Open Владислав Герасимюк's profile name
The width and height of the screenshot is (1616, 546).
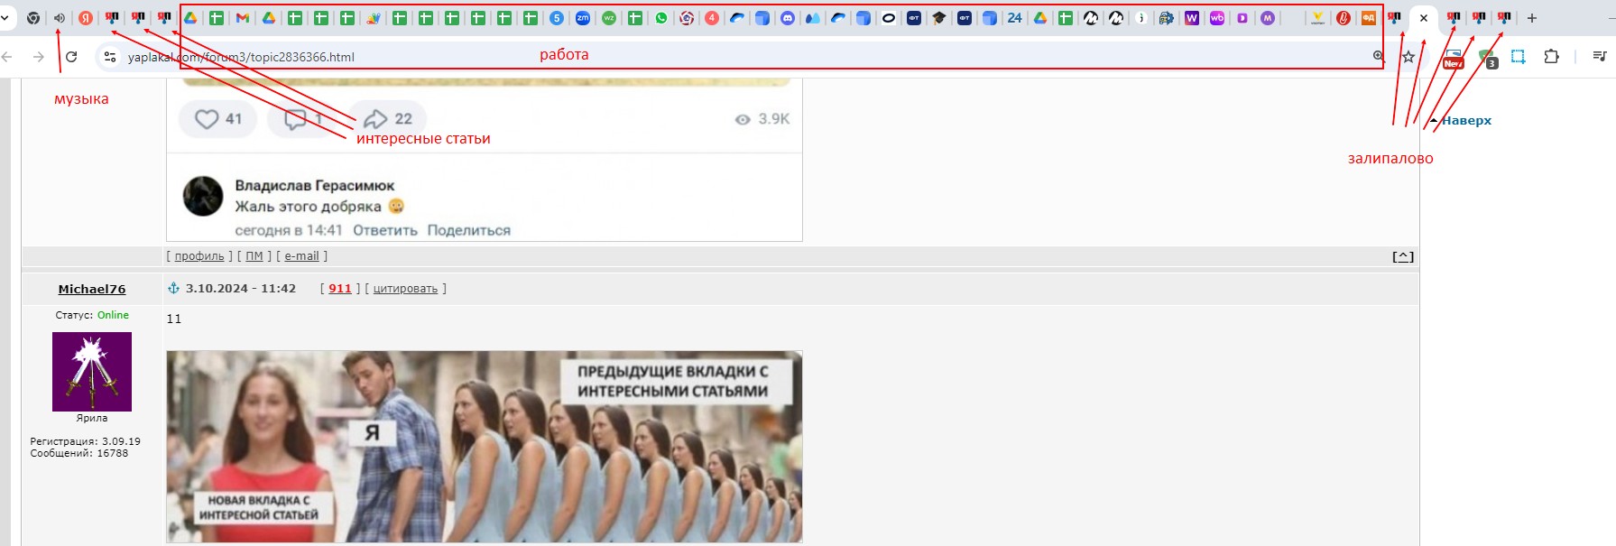tap(315, 185)
